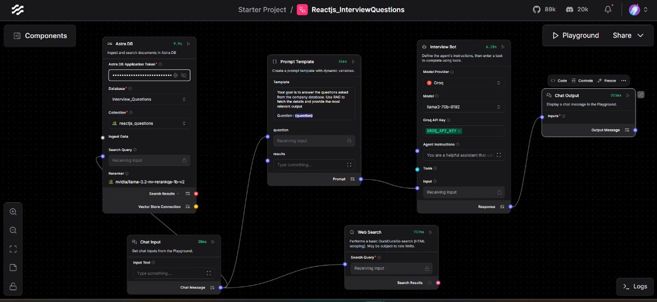
Task: Expand the Share dropdown chevron
Action: click(x=641, y=36)
